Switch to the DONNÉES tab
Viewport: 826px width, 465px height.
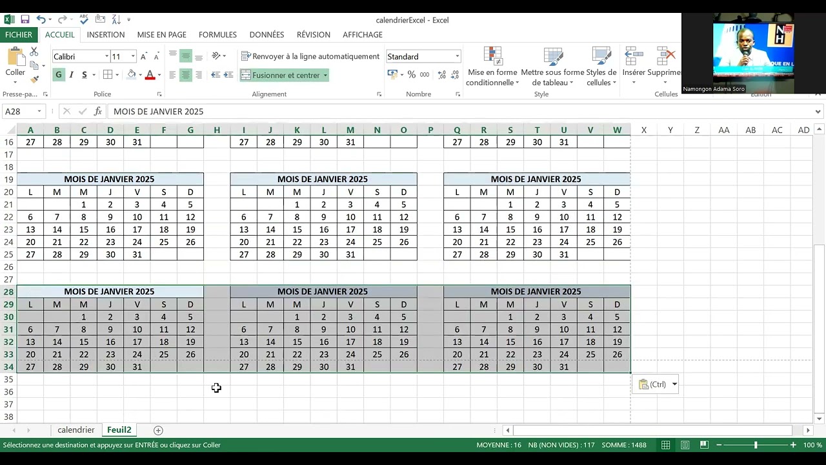tap(267, 35)
